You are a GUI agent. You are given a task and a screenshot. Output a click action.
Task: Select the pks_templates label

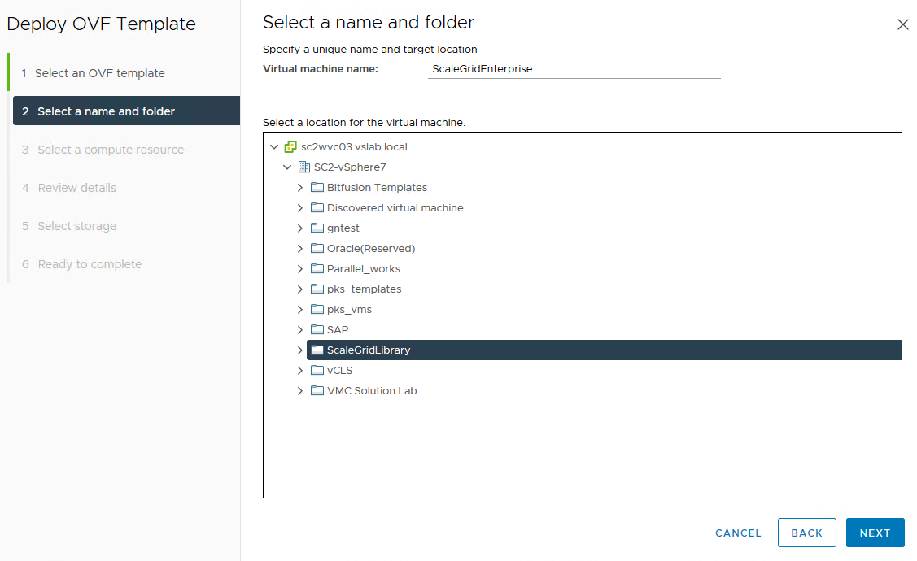tap(365, 289)
